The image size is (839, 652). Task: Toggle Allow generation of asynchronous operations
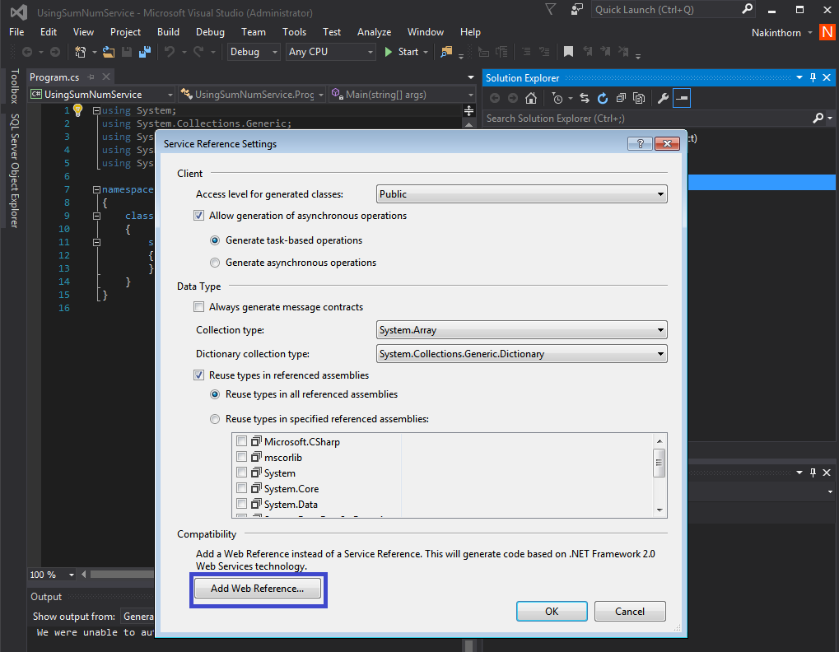[x=199, y=216]
